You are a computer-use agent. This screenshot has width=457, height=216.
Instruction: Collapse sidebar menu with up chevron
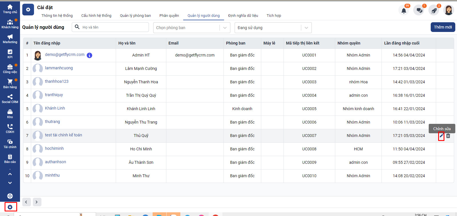coord(10,174)
